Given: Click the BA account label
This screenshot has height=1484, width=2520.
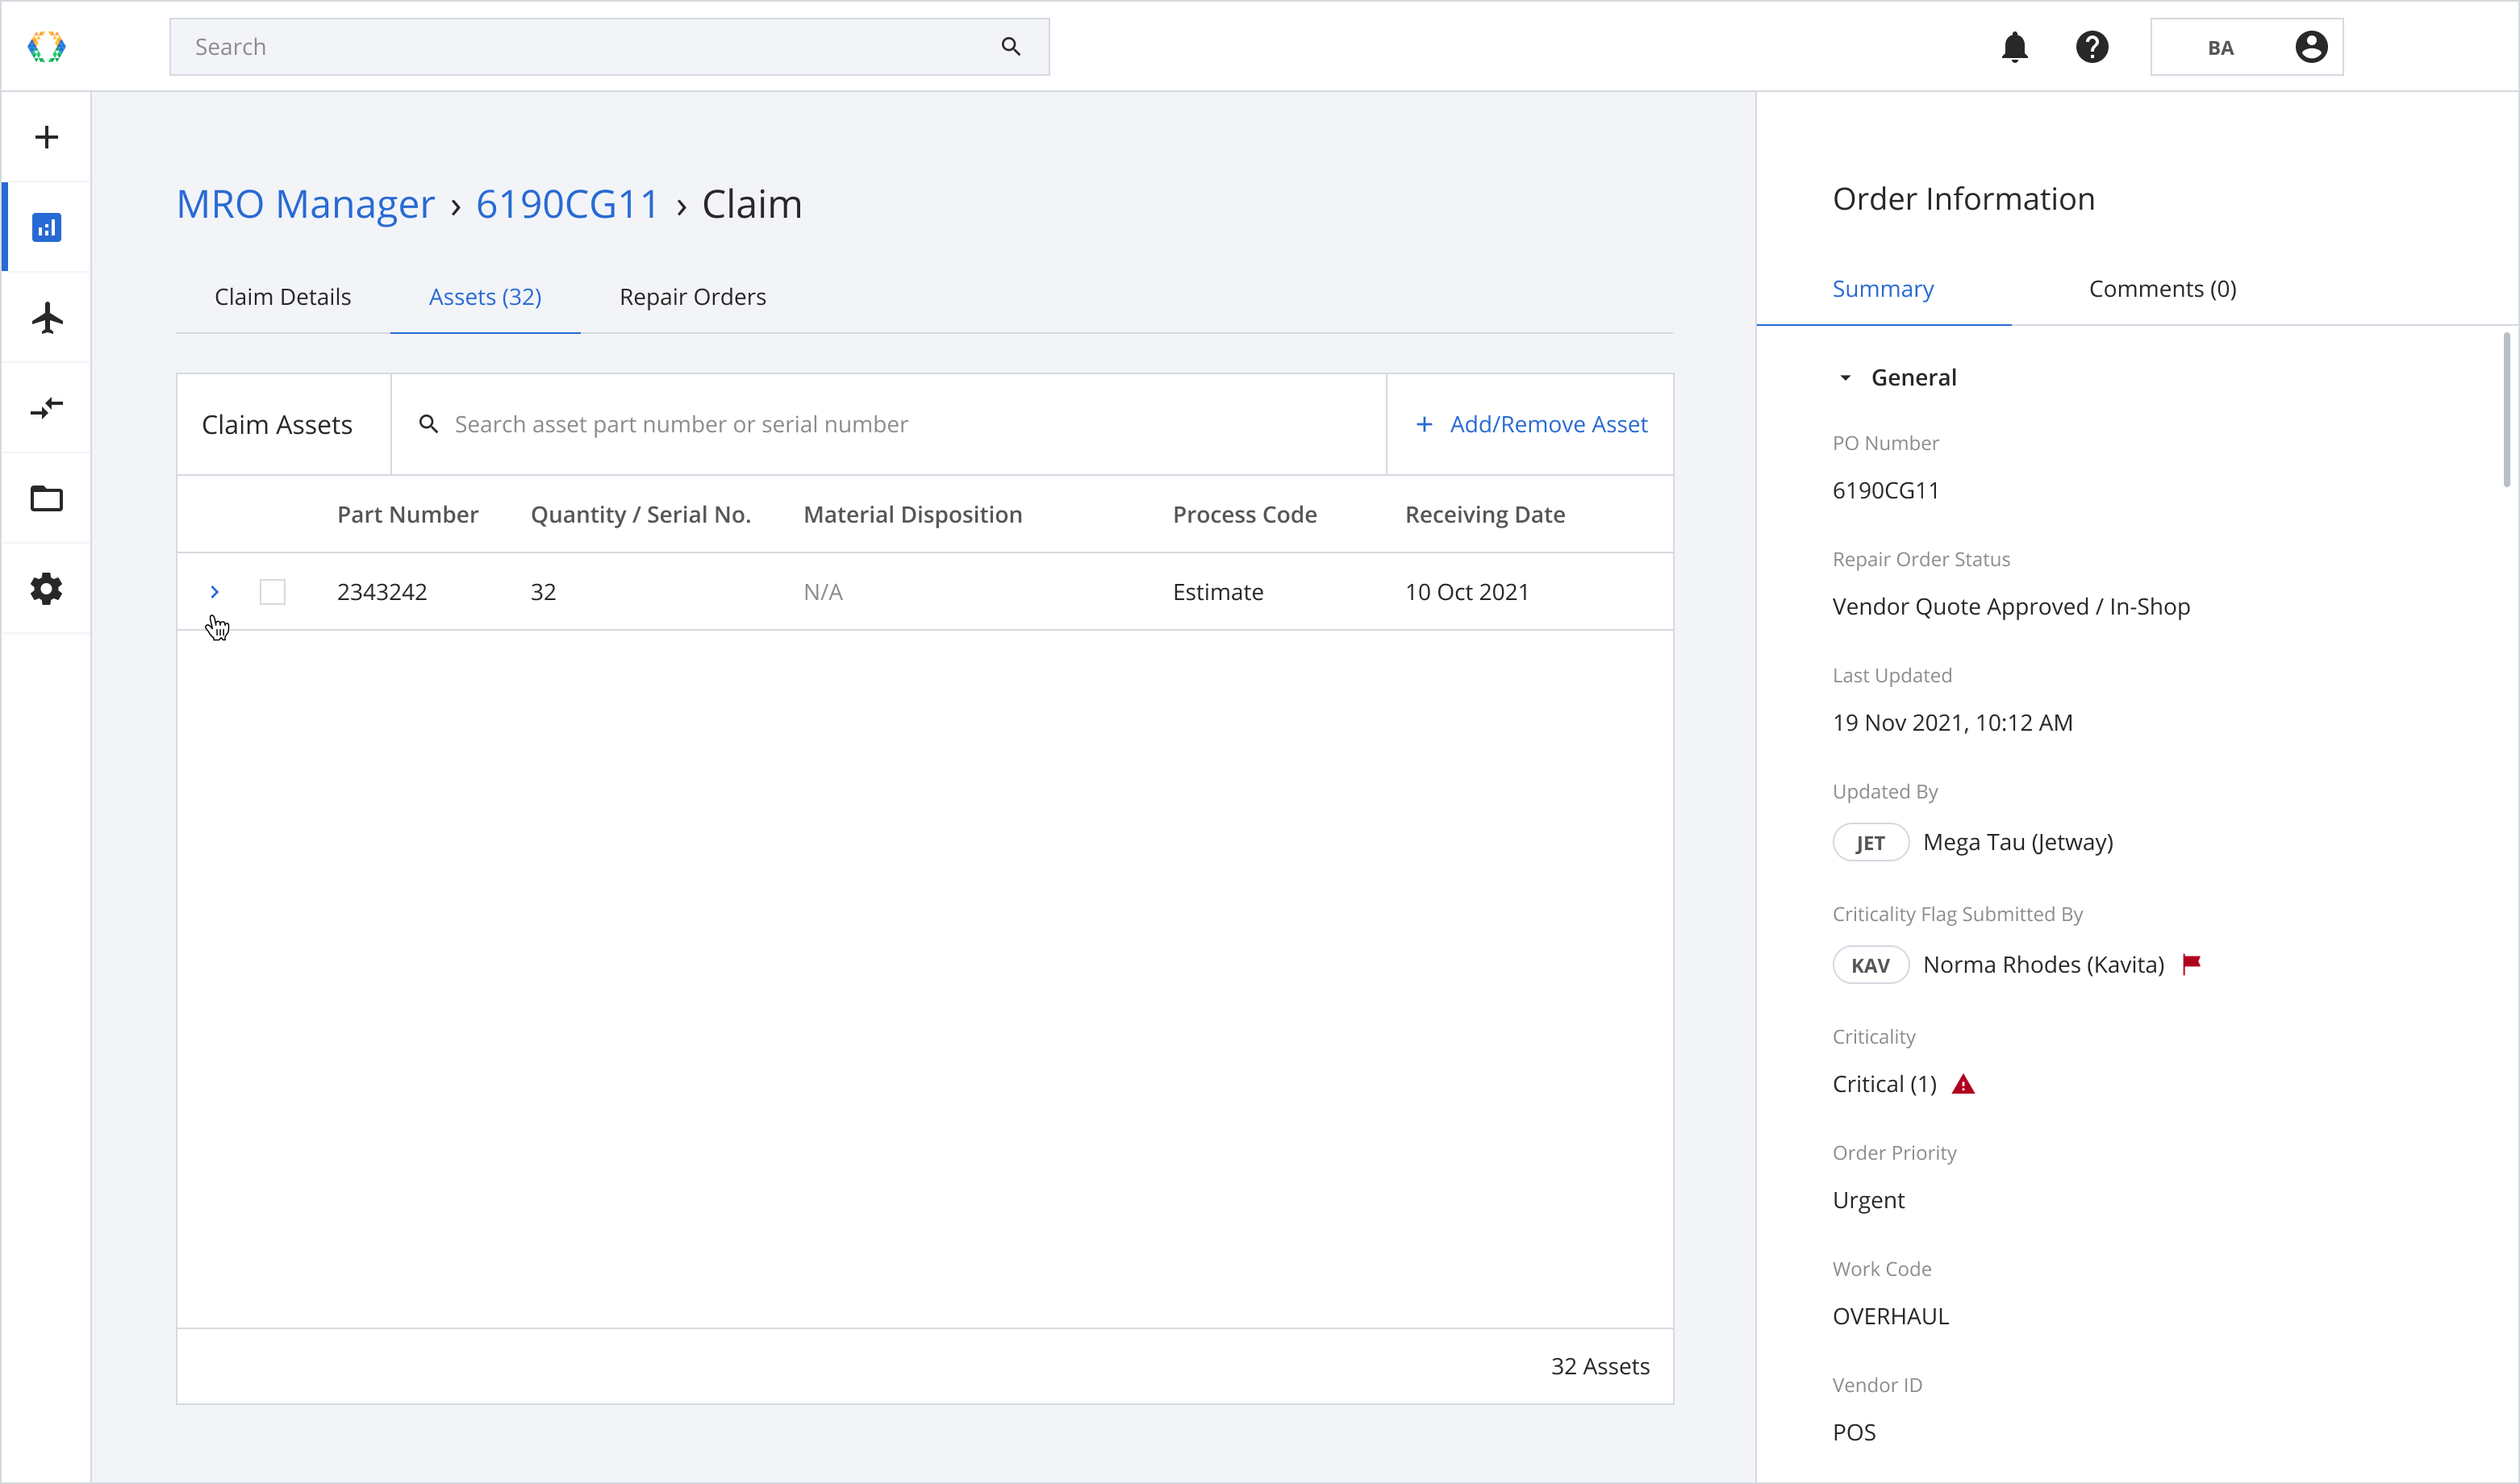Looking at the screenshot, I should pos(2220,48).
